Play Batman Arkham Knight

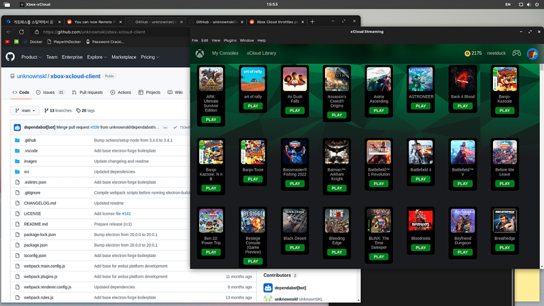point(337,188)
